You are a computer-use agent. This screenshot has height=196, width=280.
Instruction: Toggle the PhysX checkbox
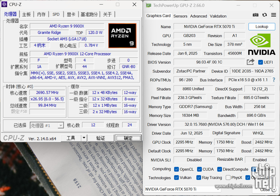coord(228,178)
